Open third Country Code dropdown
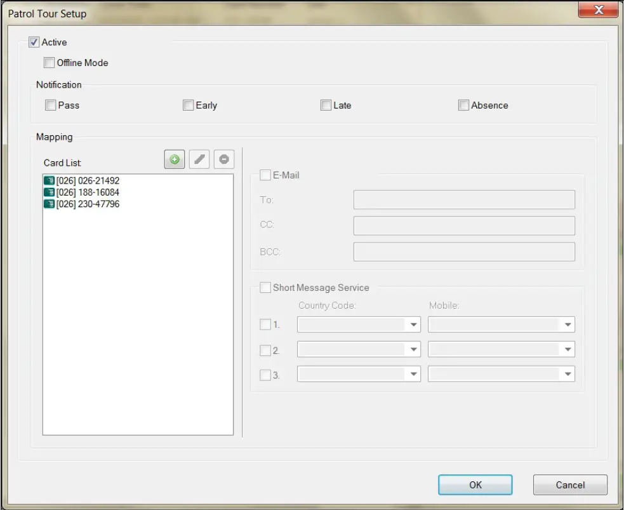 (x=413, y=375)
